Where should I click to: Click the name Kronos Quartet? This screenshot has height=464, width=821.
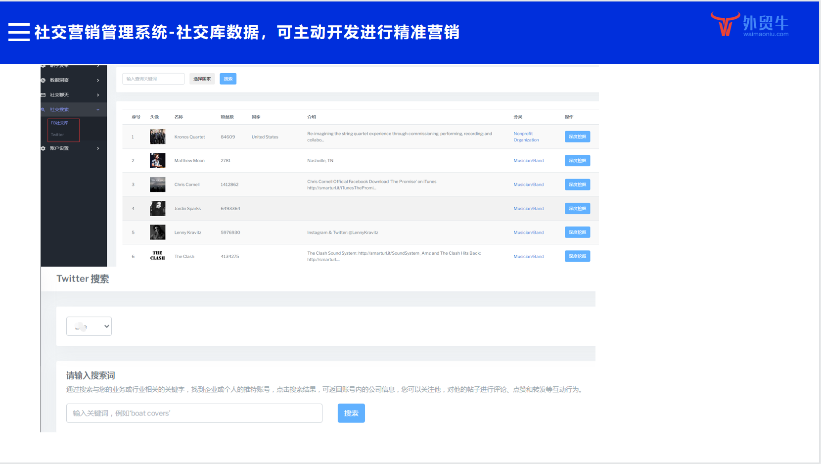tap(189, 137)
